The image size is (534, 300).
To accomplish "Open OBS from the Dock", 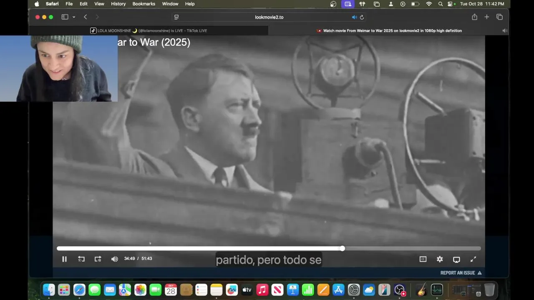I will (x=400, y=290).
